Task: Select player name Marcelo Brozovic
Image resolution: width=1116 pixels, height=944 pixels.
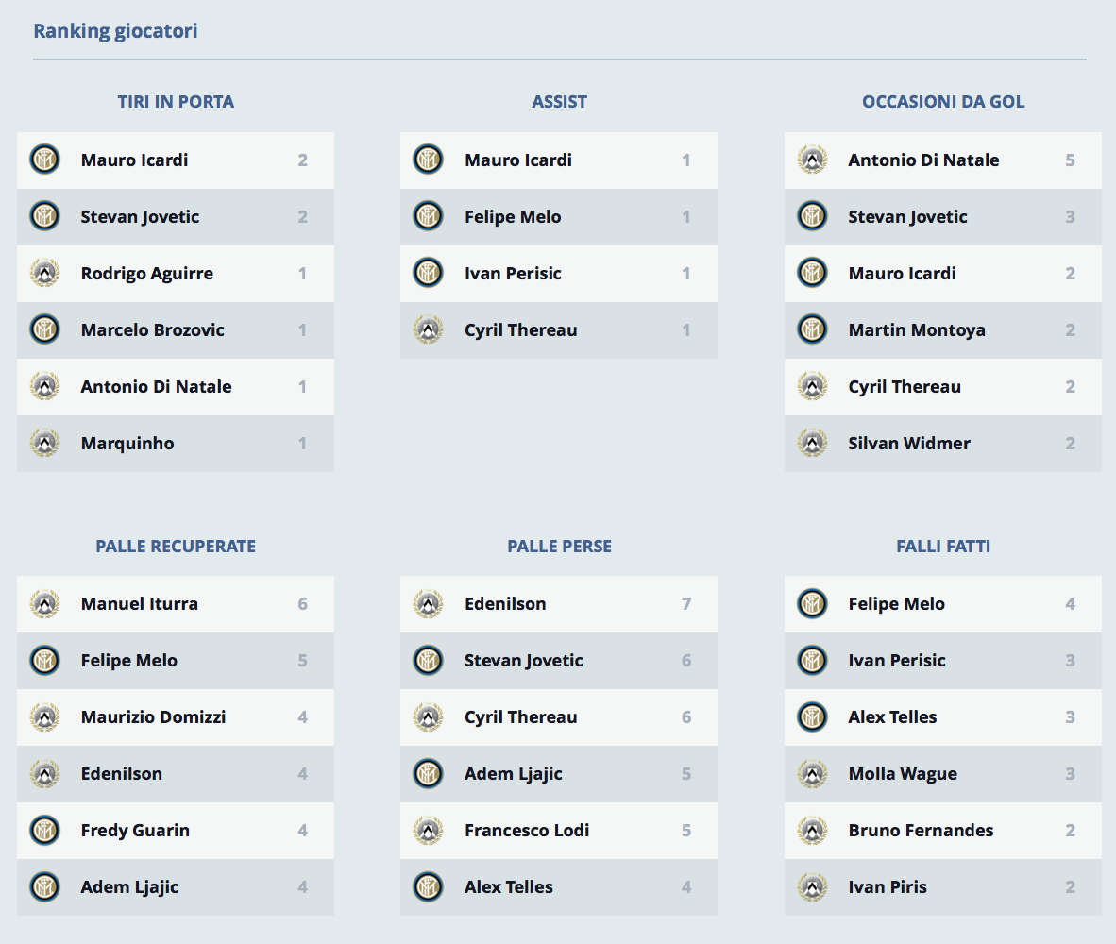Action: pyautogui.click(x=153, y=329)
